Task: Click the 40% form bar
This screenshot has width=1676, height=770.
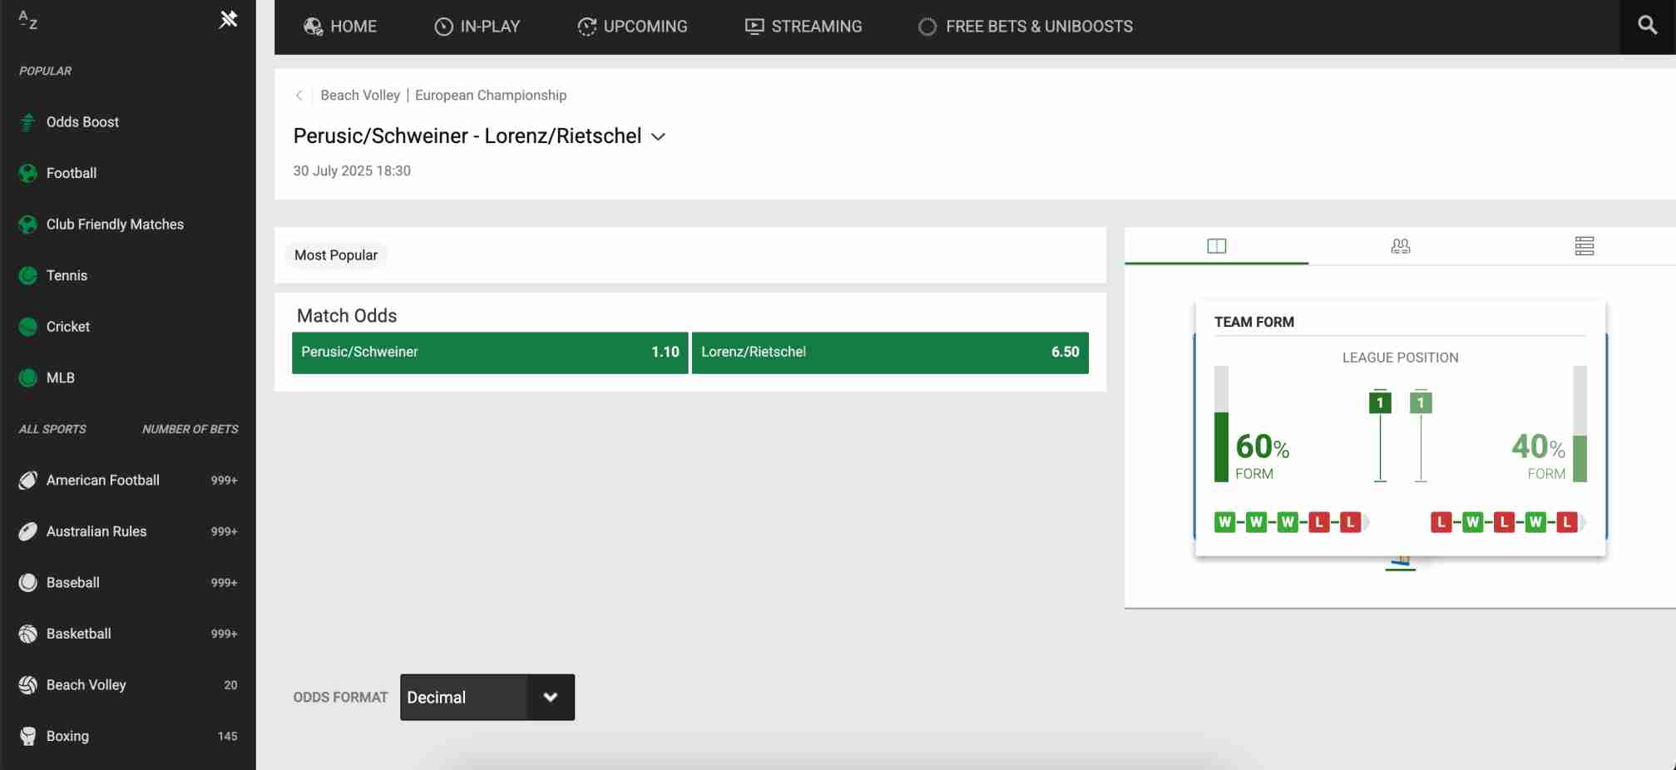Action: (1580, 424)
